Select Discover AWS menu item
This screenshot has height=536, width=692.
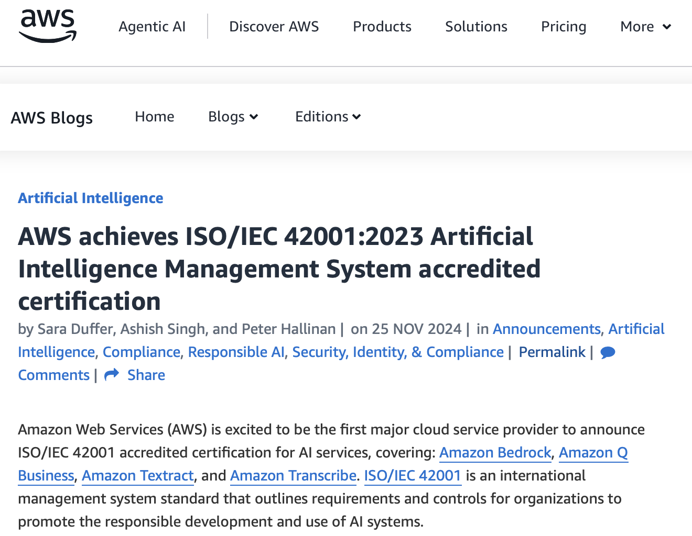[274, 27]
